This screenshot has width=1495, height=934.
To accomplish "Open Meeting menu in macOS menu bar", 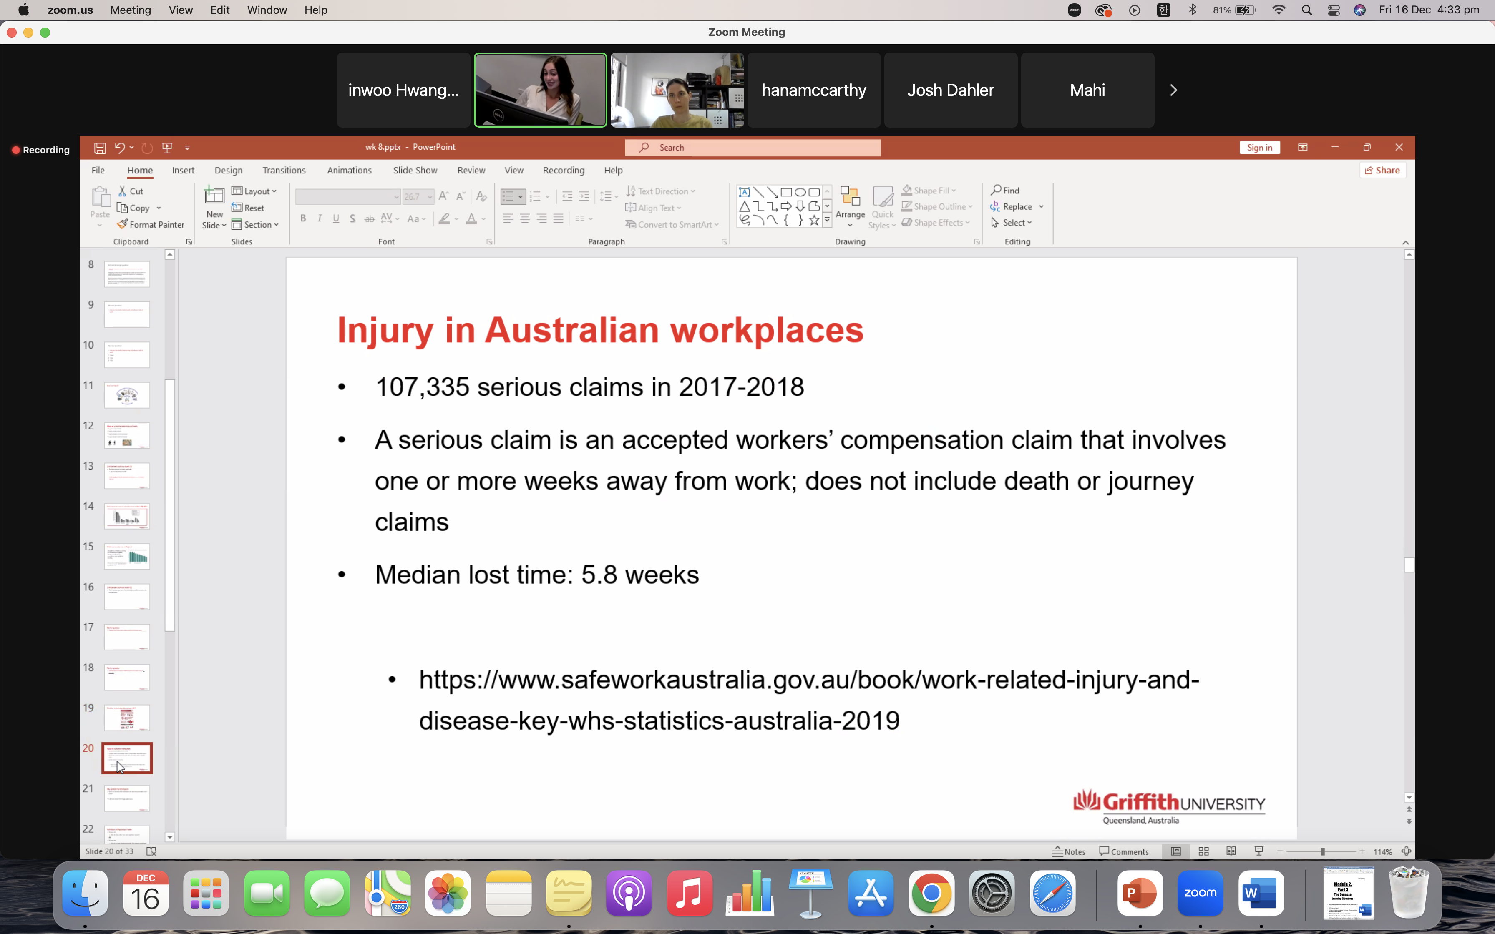I will click(x=130, y=10).
